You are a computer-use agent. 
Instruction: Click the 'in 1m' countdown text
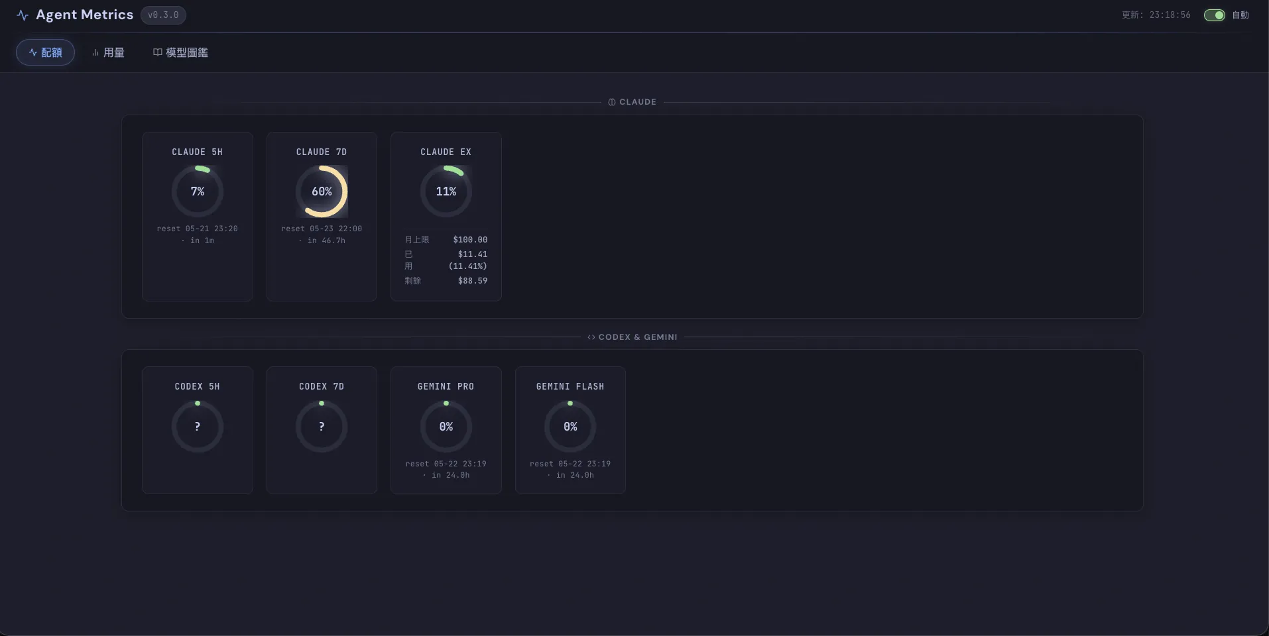tap(202, 241)
